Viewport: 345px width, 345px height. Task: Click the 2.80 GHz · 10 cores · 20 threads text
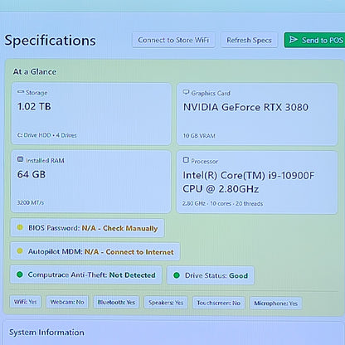222,203
